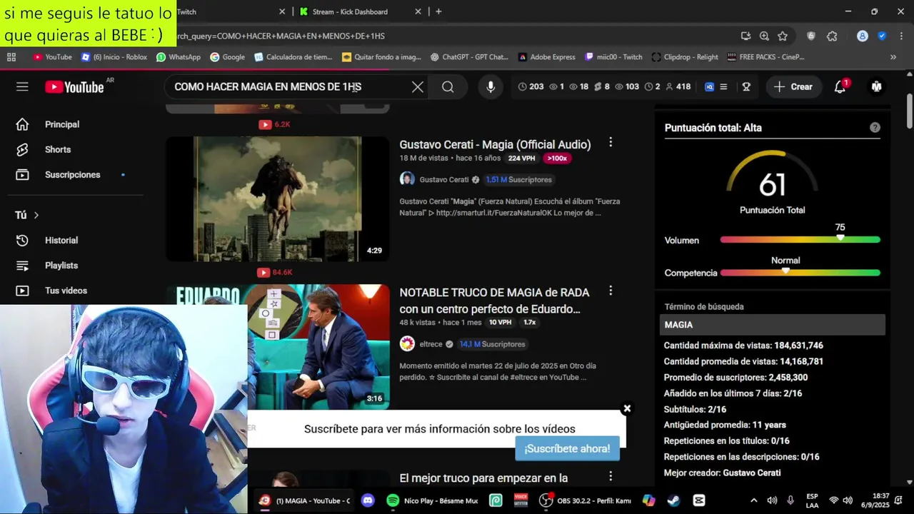Open Steam from the taskbar
Screen dimensions: 914x514
click(x=673, y=500)
